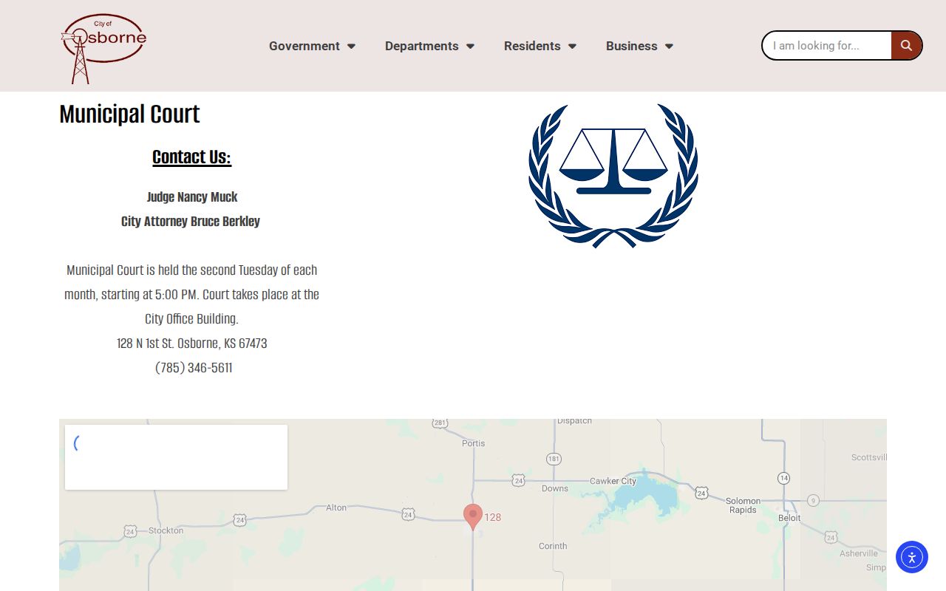Viewport: 946px width, 591px height.
Task: Click the Route 14 shield on the map
Action: [783, 479]
